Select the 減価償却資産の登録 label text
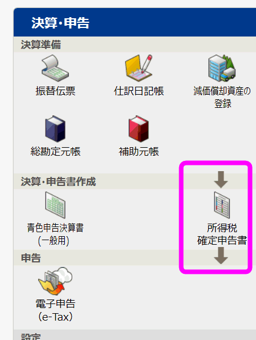 pyautogui.click(x=222, y=97)
